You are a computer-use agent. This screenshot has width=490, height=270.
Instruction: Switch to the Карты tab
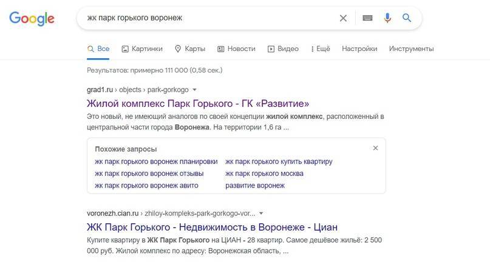click(x=189, y=49)
